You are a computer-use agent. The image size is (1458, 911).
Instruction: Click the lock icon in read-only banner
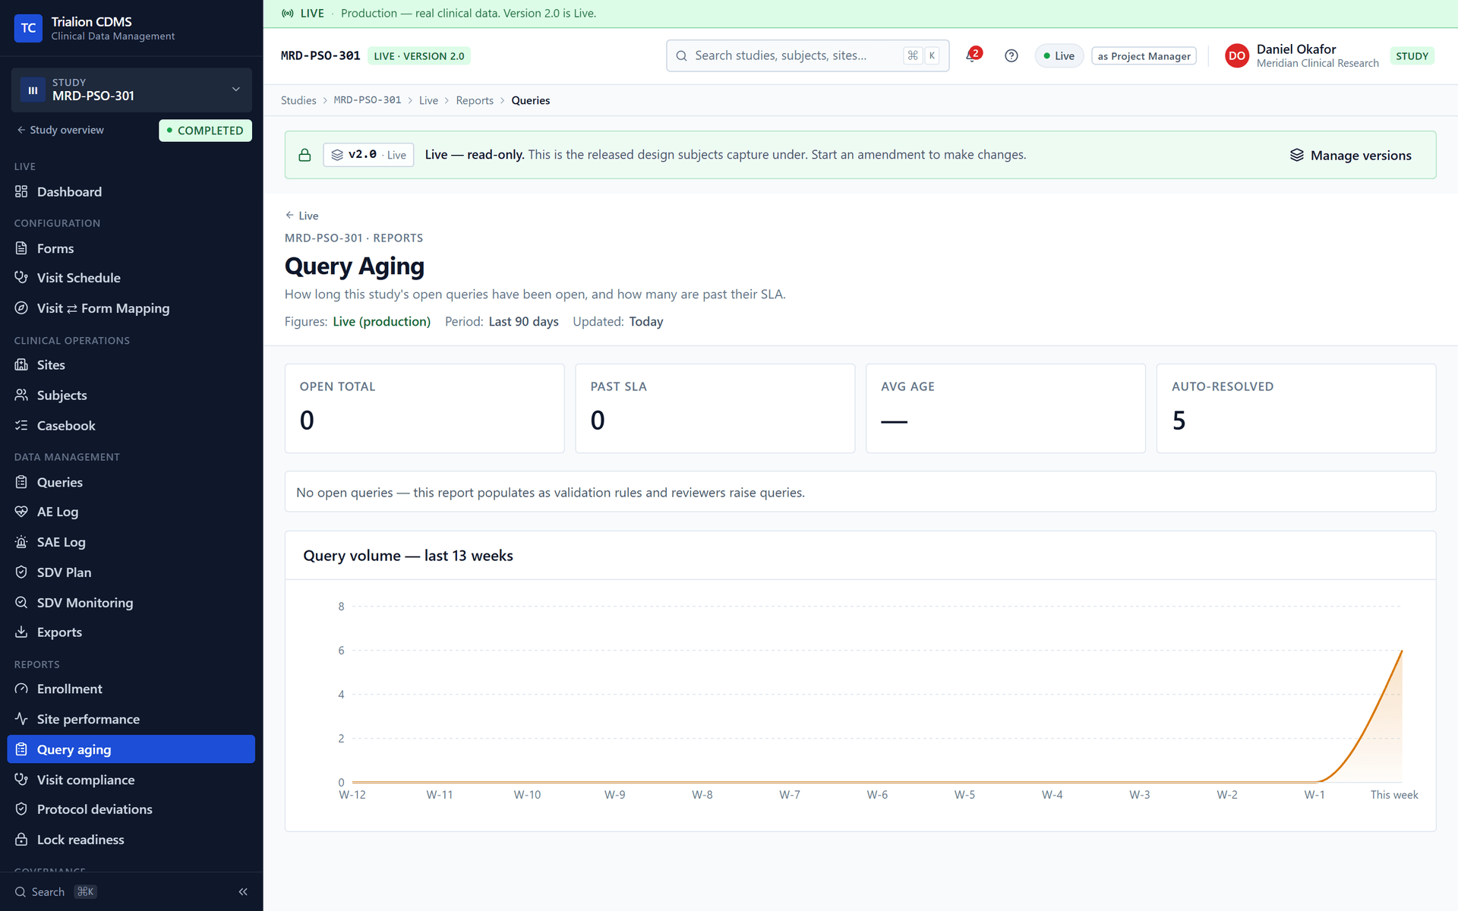tap(305, 155)
